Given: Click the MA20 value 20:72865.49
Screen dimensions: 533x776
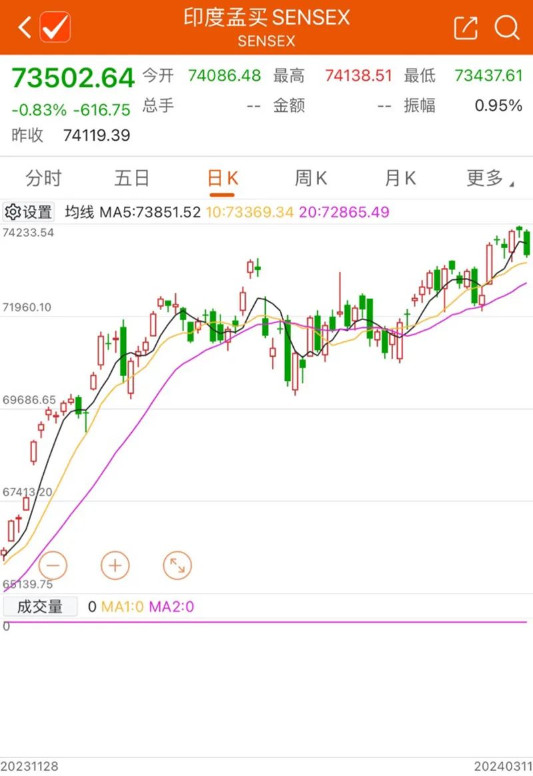Looking at the screenshot, I should click(344, 212).
